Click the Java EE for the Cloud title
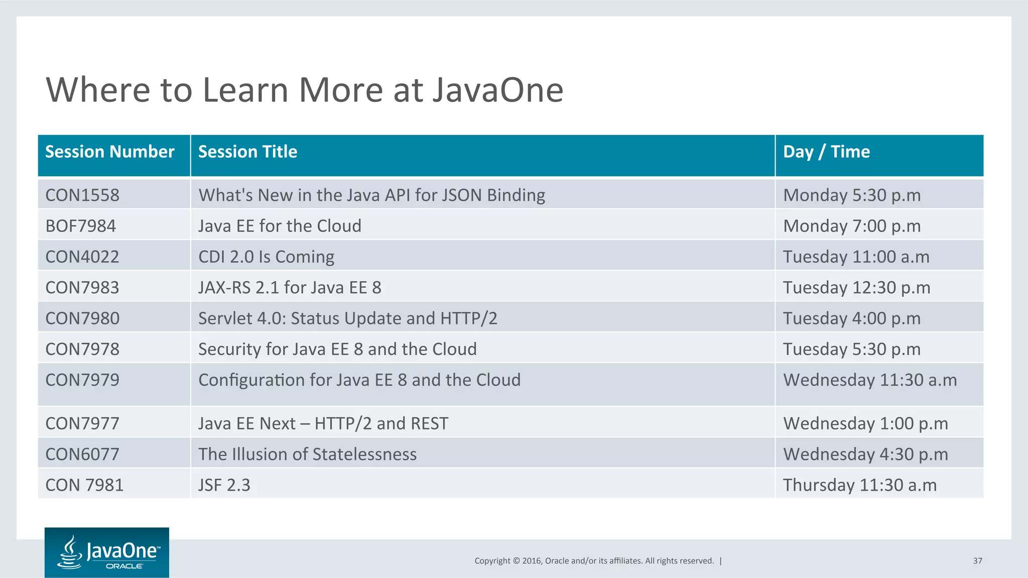The height and width of the screenshot is (578, 1028). (280, 226)
